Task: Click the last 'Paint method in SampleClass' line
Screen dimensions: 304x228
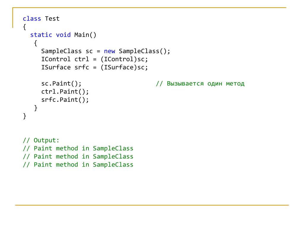Action: pos(78,164)
